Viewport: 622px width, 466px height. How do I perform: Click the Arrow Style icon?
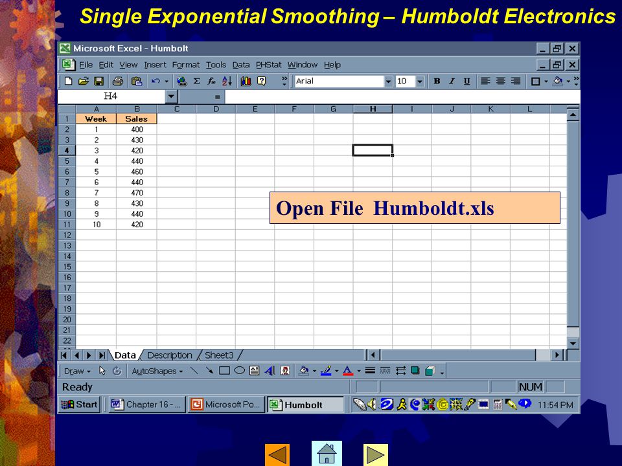coord(400,371)
